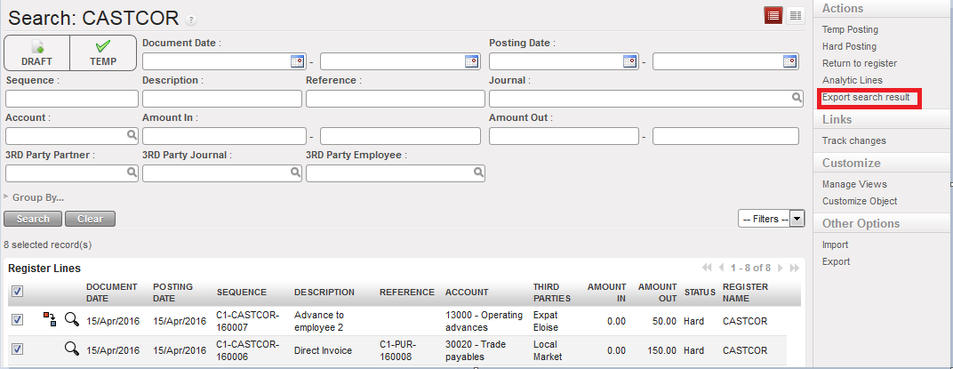Switch to the grid view icon
The image size is (953, 369).
(795, 15)
